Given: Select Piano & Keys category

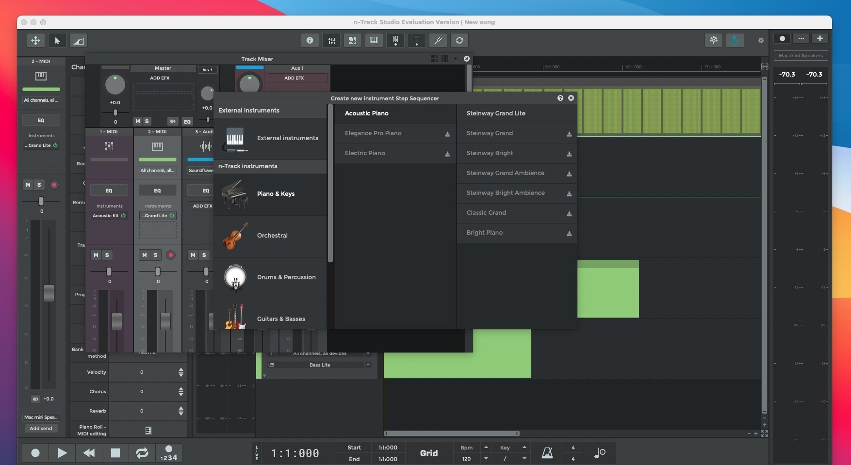Looking at the screenshot, I should click(270, 194).
